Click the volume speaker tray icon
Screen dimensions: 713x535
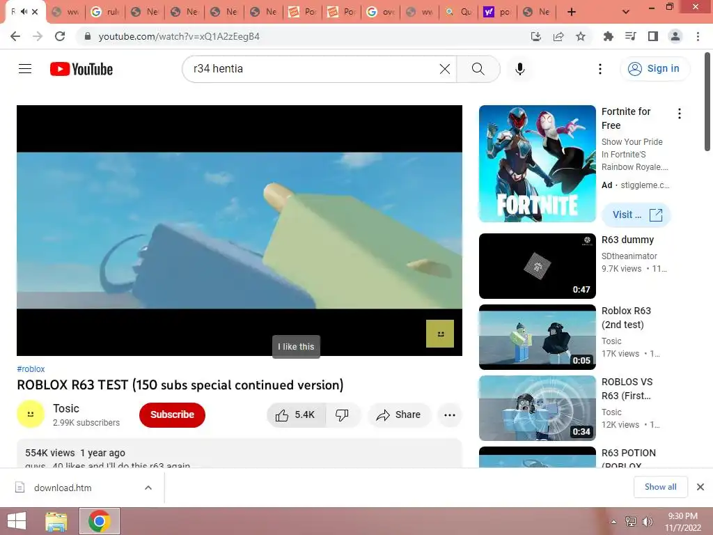point(647,521)
